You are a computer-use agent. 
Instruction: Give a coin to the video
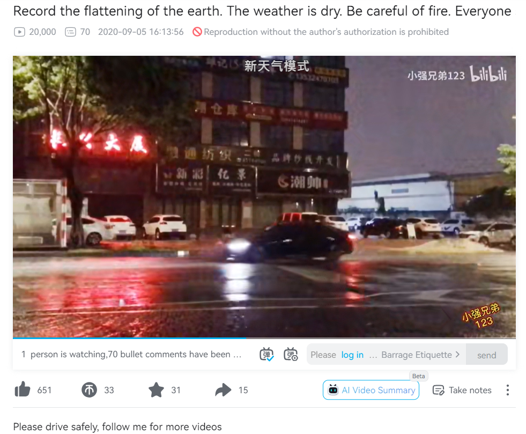pos(89,389)
